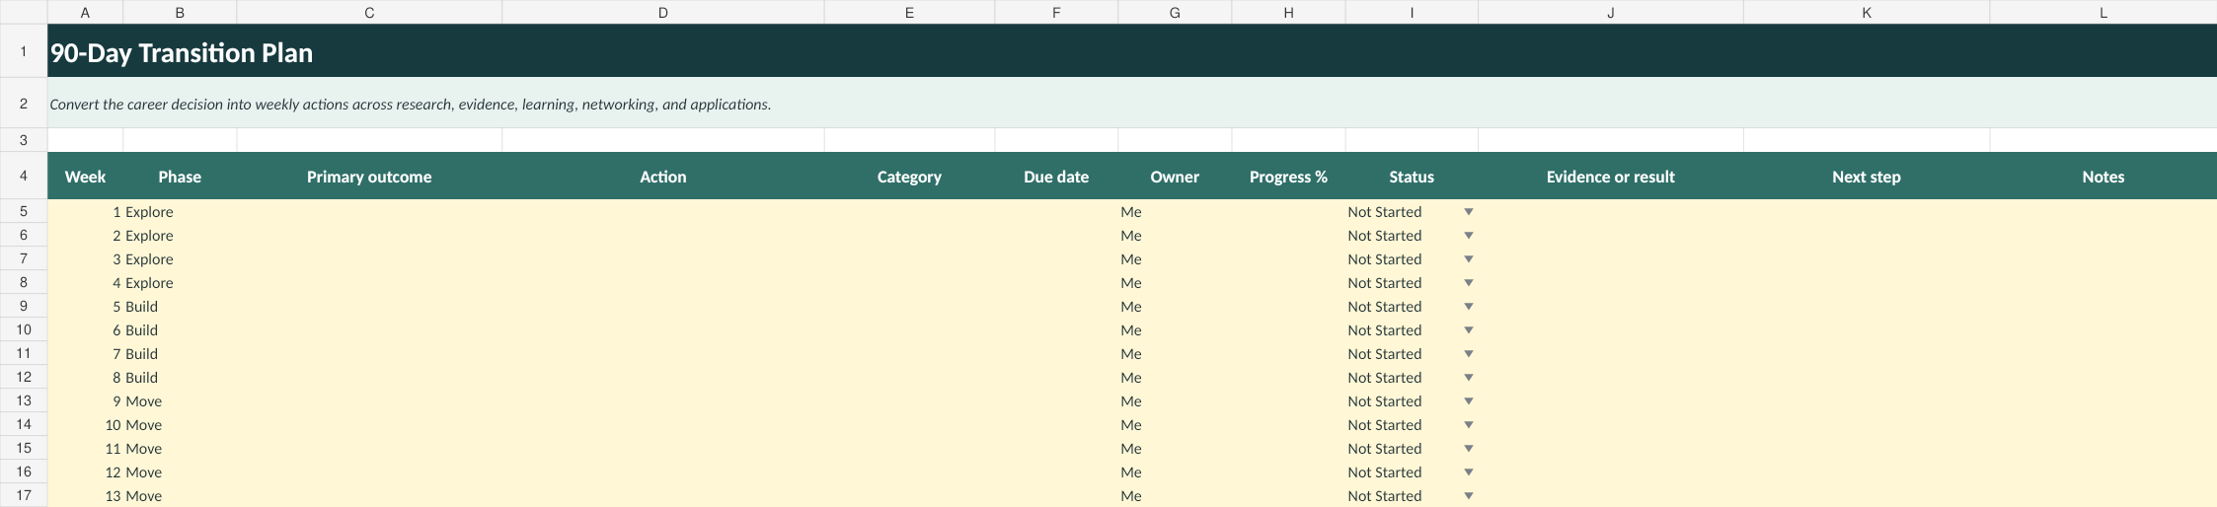Open Status dropdown for Week 9 row

point(1468,401)
